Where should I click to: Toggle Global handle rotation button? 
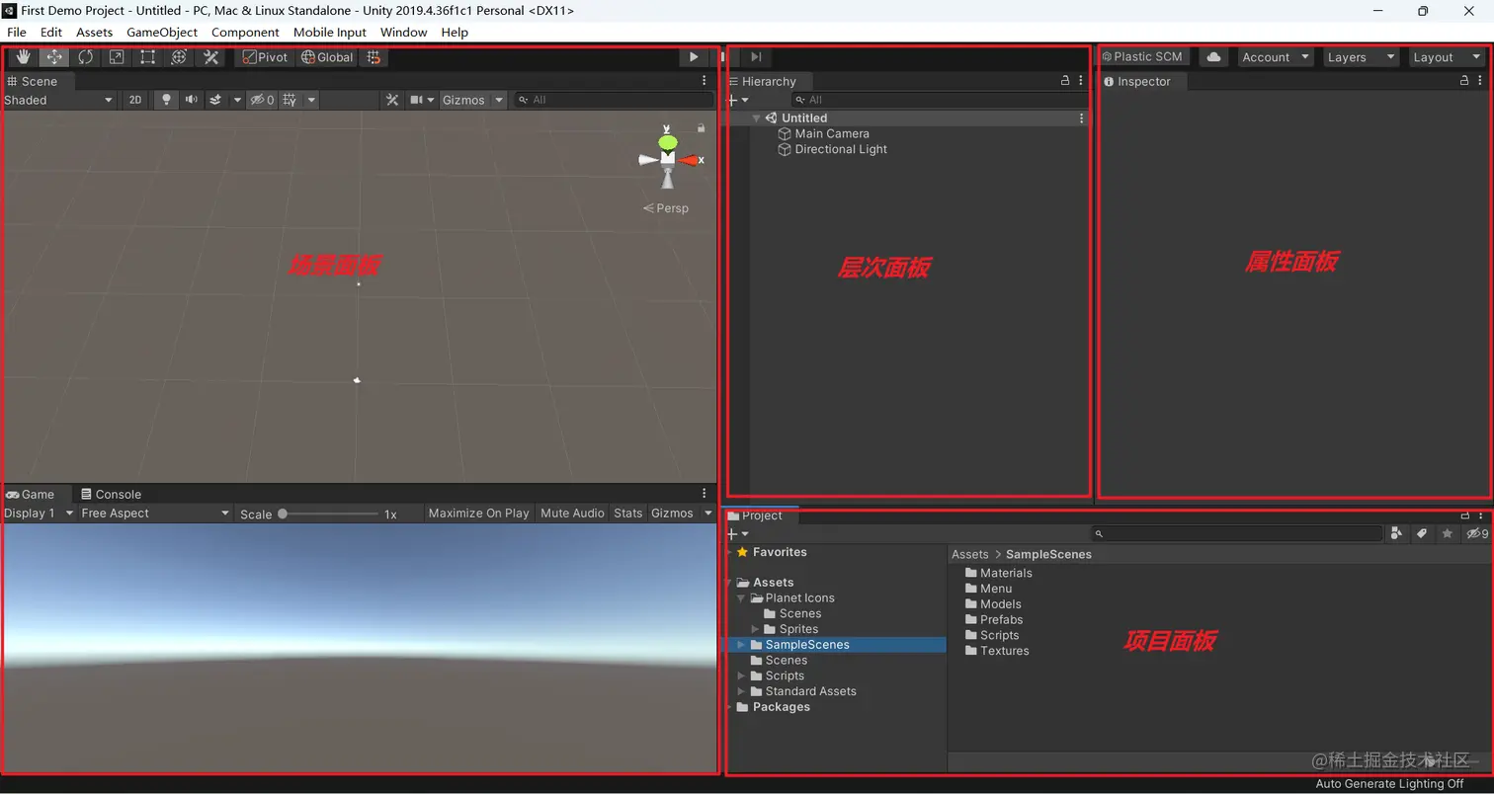click(327, 57)
